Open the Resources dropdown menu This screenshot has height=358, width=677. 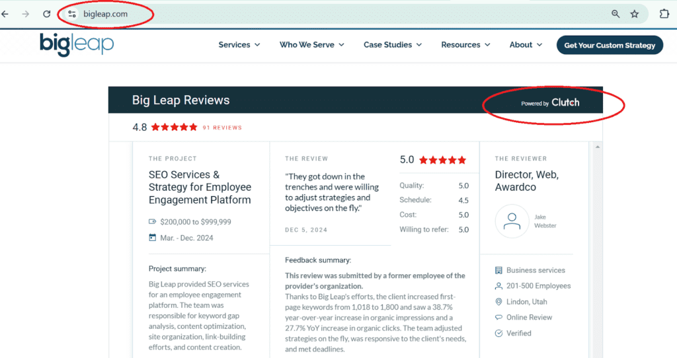(465, 45)
